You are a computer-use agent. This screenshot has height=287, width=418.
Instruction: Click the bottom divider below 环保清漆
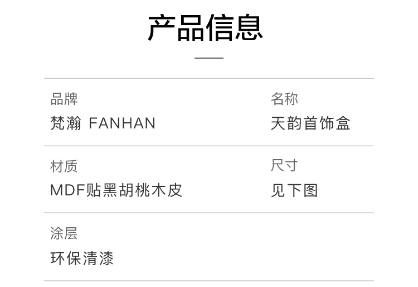tap(209, 281)
